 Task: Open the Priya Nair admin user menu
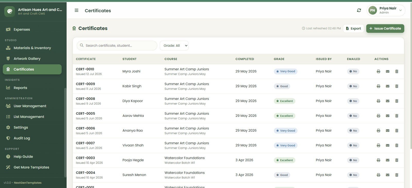coord(386,10)
